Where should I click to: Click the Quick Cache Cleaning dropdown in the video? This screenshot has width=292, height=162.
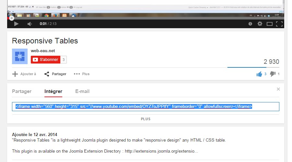coord(198,7)
